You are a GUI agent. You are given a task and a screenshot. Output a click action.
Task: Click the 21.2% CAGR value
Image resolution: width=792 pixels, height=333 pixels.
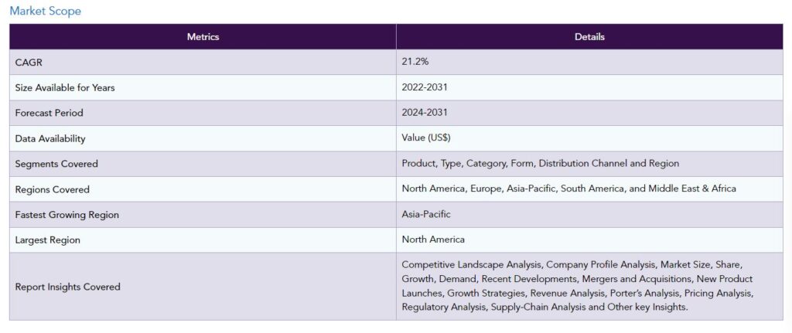coord(415,62)
